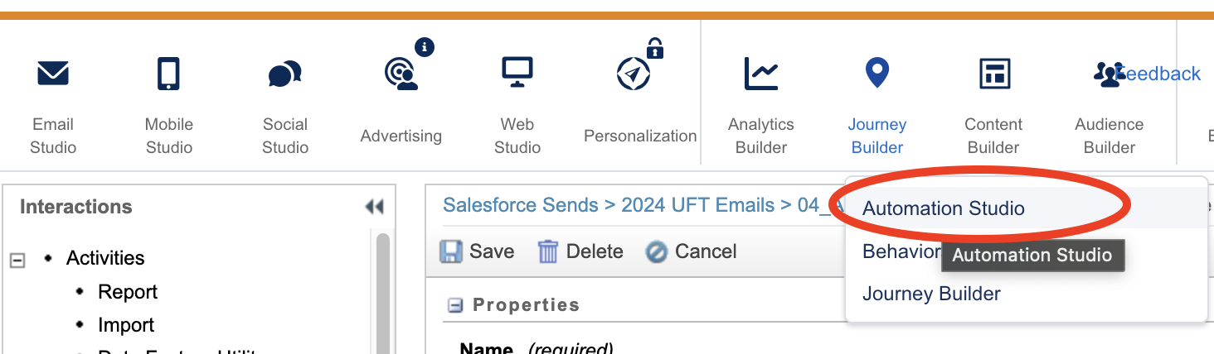Select Journey Builder entry in dropdown

[931, 294]
